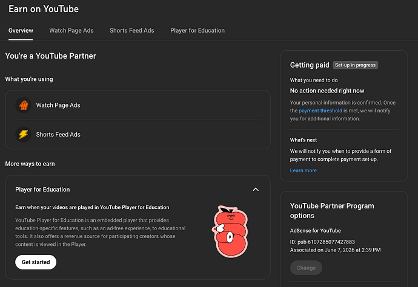Click the You're a YouTube Partner heading

tap(51, 56)
